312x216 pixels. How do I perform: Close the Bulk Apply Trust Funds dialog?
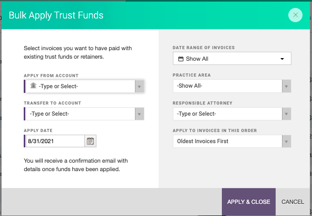click(295, 15)
